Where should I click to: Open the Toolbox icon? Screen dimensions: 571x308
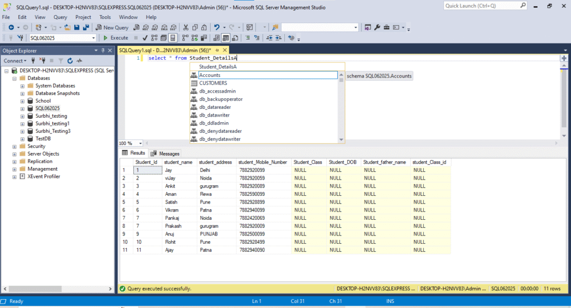(x=386, y=27)
